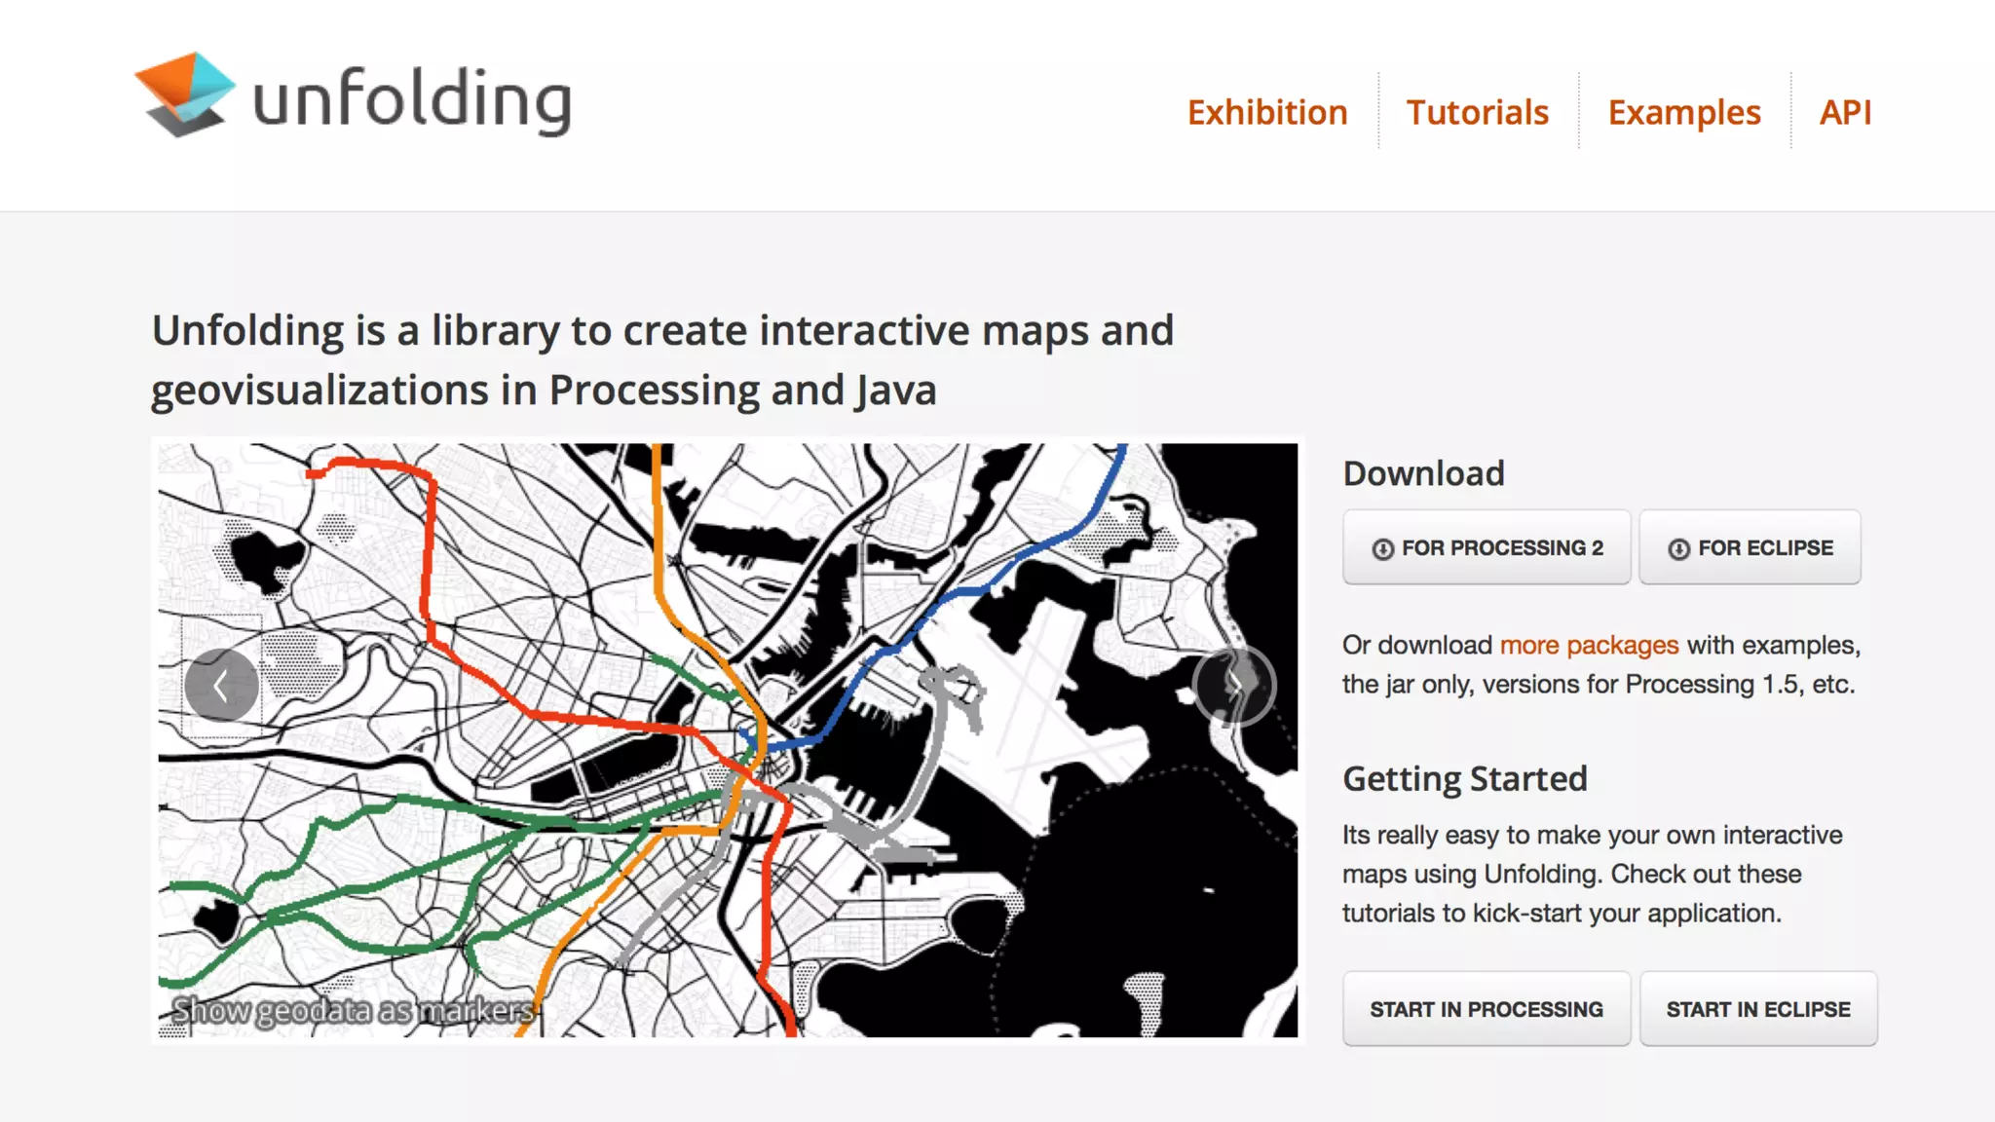This screenshot has height=1122, width=1995.
Task: Show previous slide in map carousel
Action: tap(222, 685)
